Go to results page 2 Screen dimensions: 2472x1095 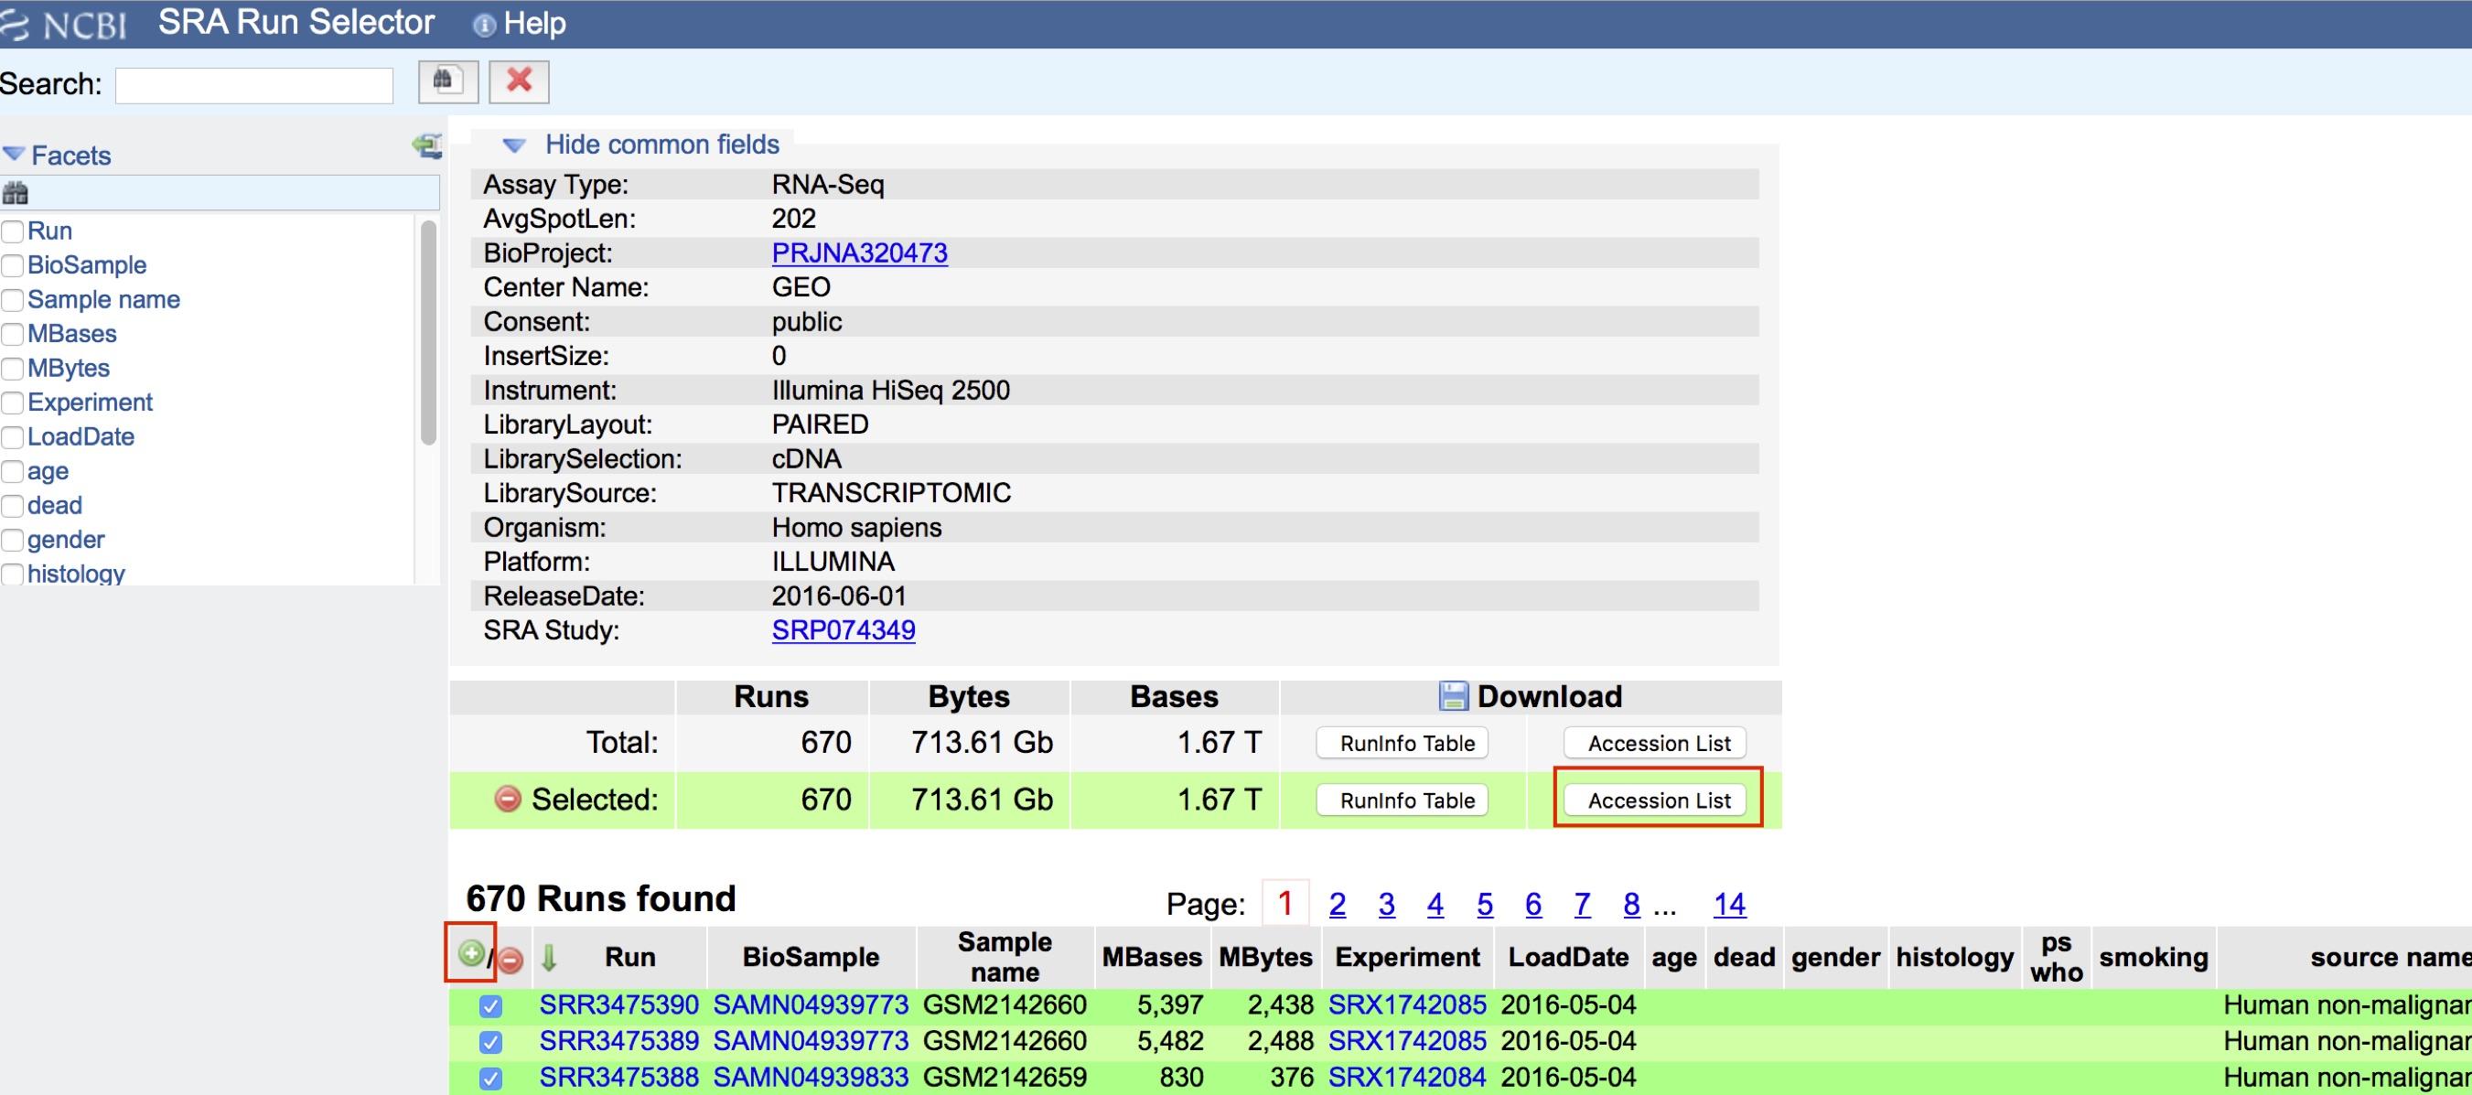tap(1337, 904)
